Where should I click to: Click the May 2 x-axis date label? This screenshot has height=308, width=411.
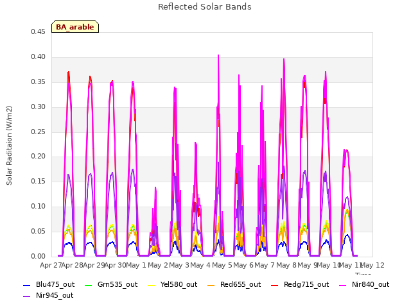click(158, 265)
